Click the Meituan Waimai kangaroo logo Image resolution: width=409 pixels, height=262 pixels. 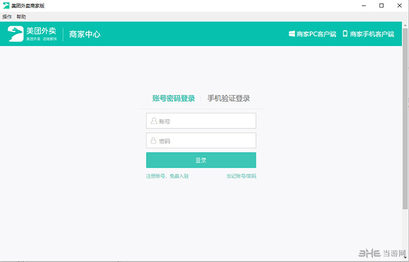point(16,33)
